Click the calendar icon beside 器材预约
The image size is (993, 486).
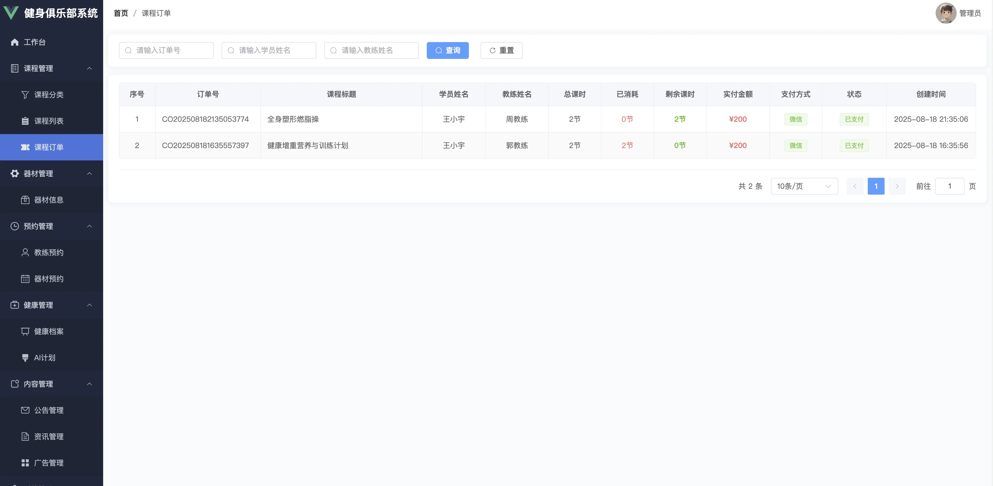[x=25, y=279]
